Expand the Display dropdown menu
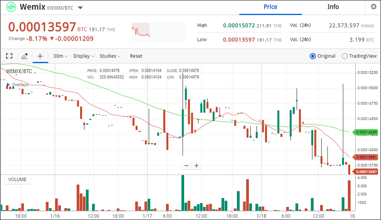Viewport: 381px width, 220px height. point(84,56)
